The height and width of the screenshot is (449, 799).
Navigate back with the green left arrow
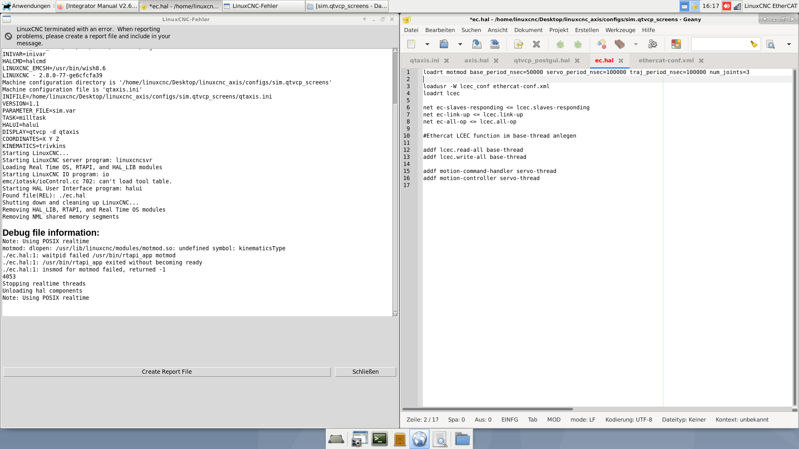(x=560, y=44)
